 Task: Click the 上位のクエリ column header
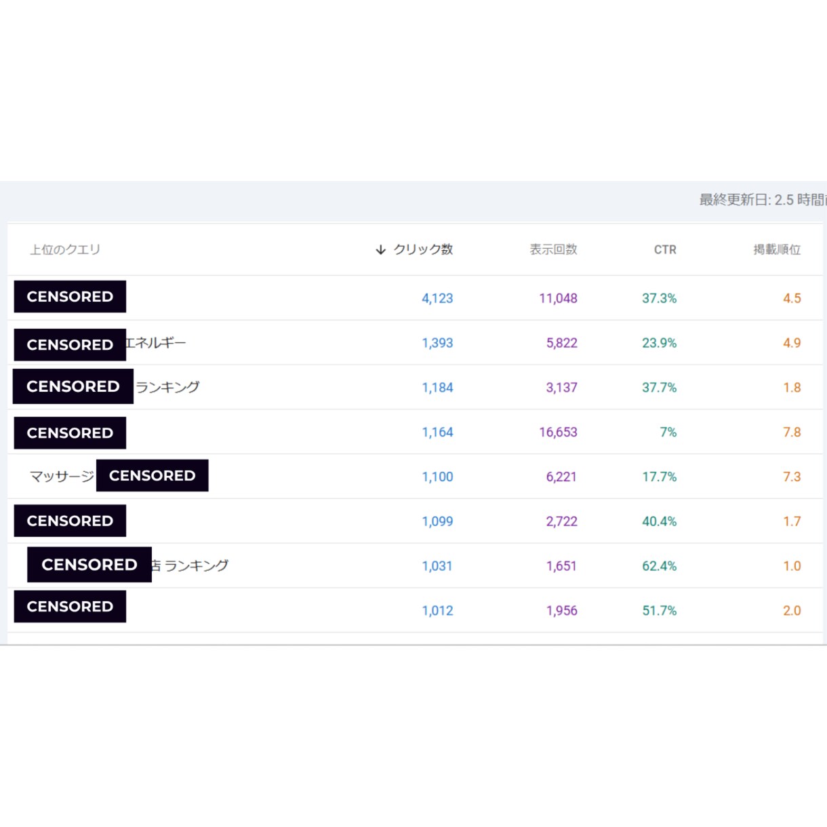pos(65,249)
